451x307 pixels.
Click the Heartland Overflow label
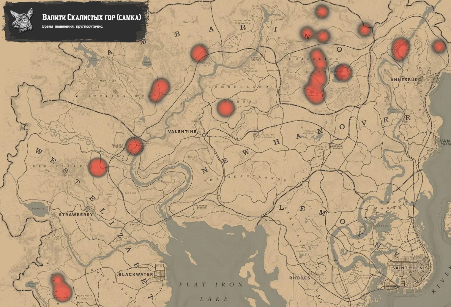308,132
